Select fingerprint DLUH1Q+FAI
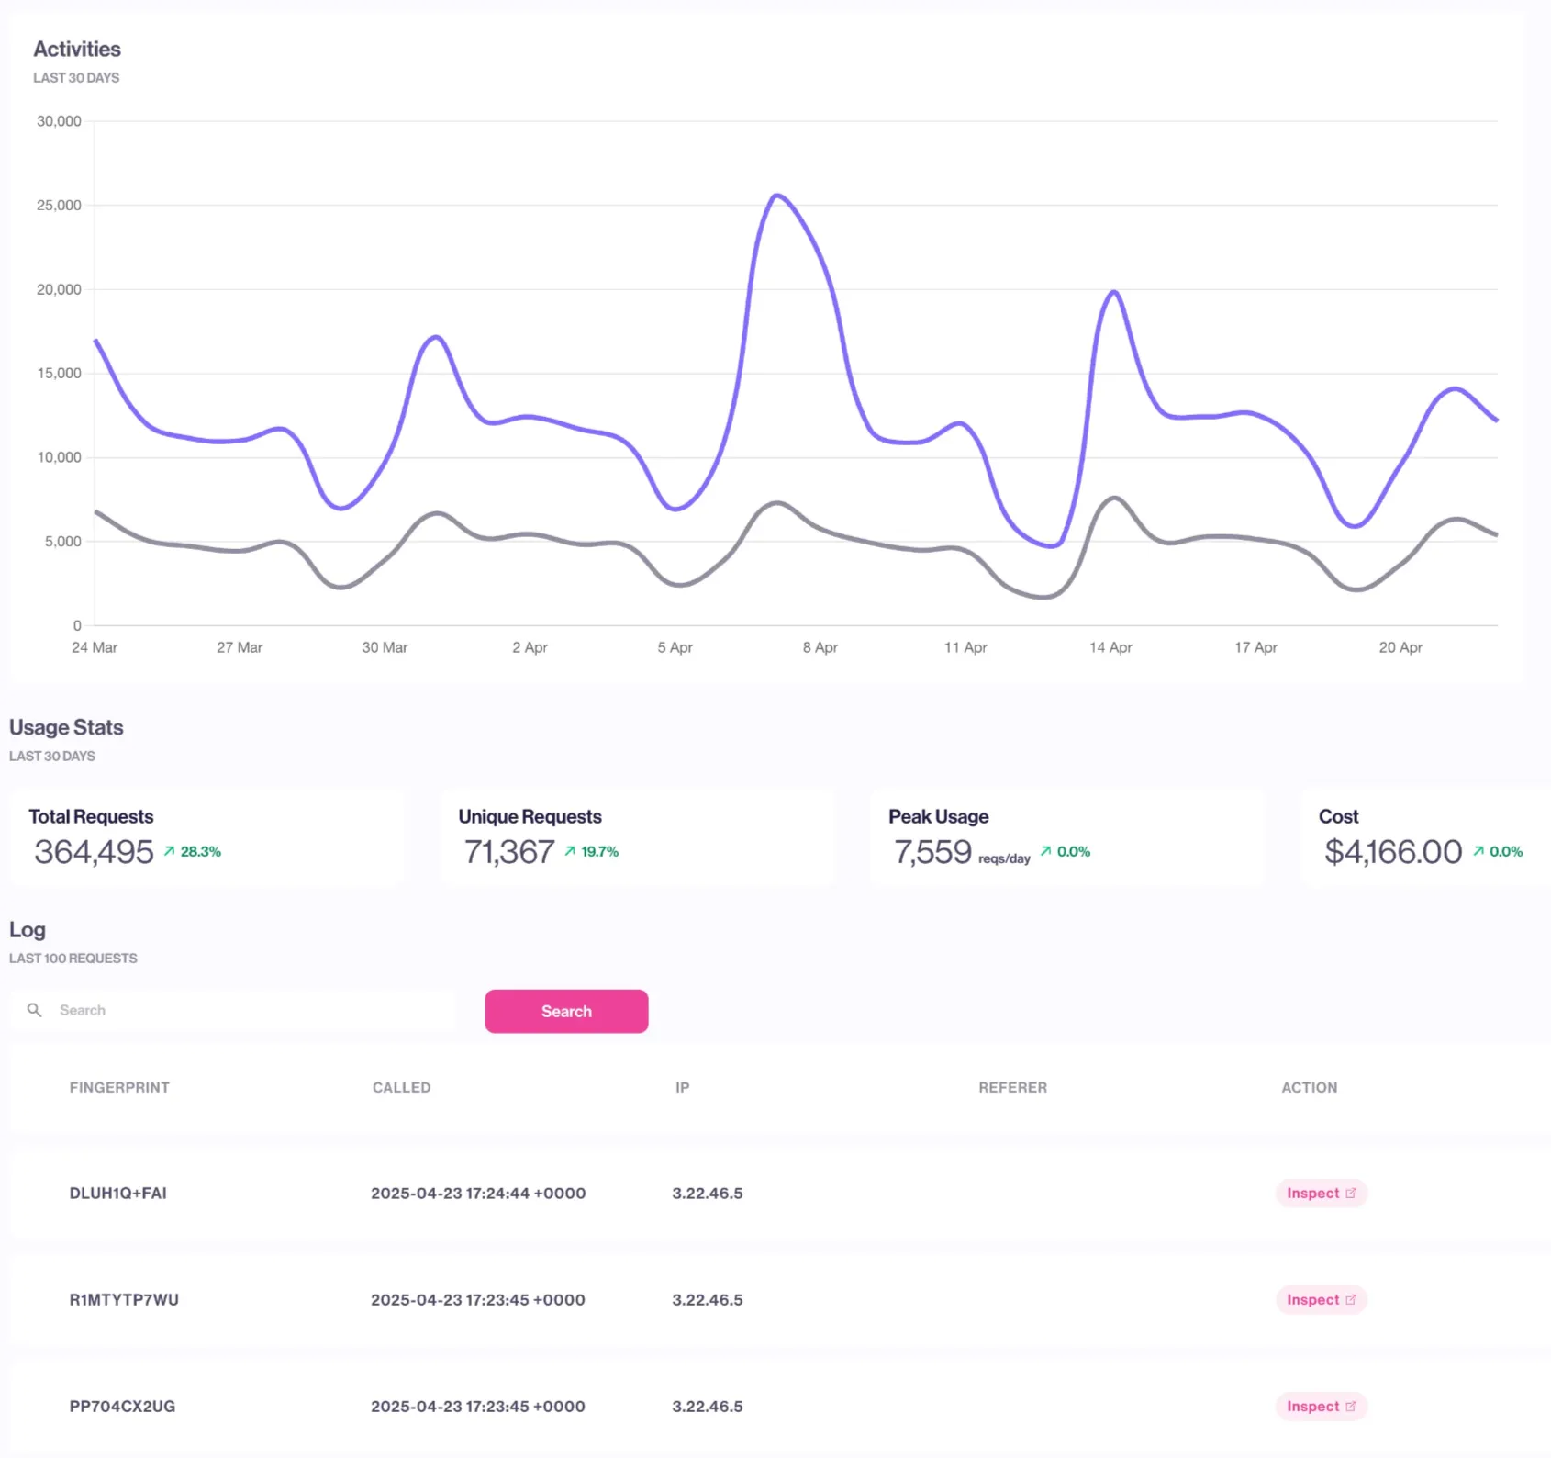Screen dimensions: 1551x1458 pyautogui.click(x=117, y=1194)
